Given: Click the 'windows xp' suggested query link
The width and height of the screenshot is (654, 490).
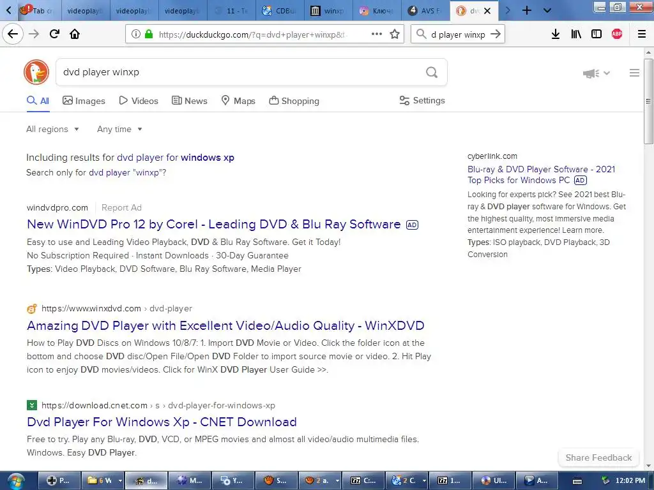Looking at the screenshot, I should click(x=208, y=158).
